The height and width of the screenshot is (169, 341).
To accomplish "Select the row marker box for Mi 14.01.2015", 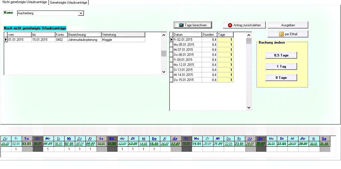I will [171, 75].
